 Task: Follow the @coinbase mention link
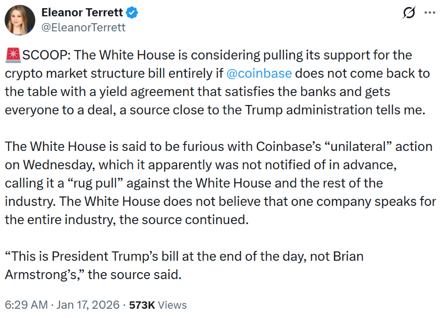coord(259,73)
